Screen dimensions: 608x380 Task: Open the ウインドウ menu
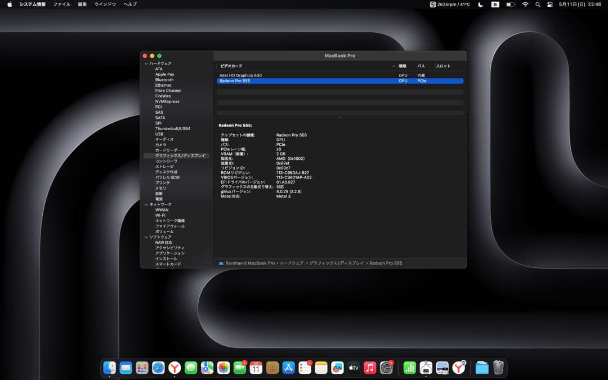(105, 5)
